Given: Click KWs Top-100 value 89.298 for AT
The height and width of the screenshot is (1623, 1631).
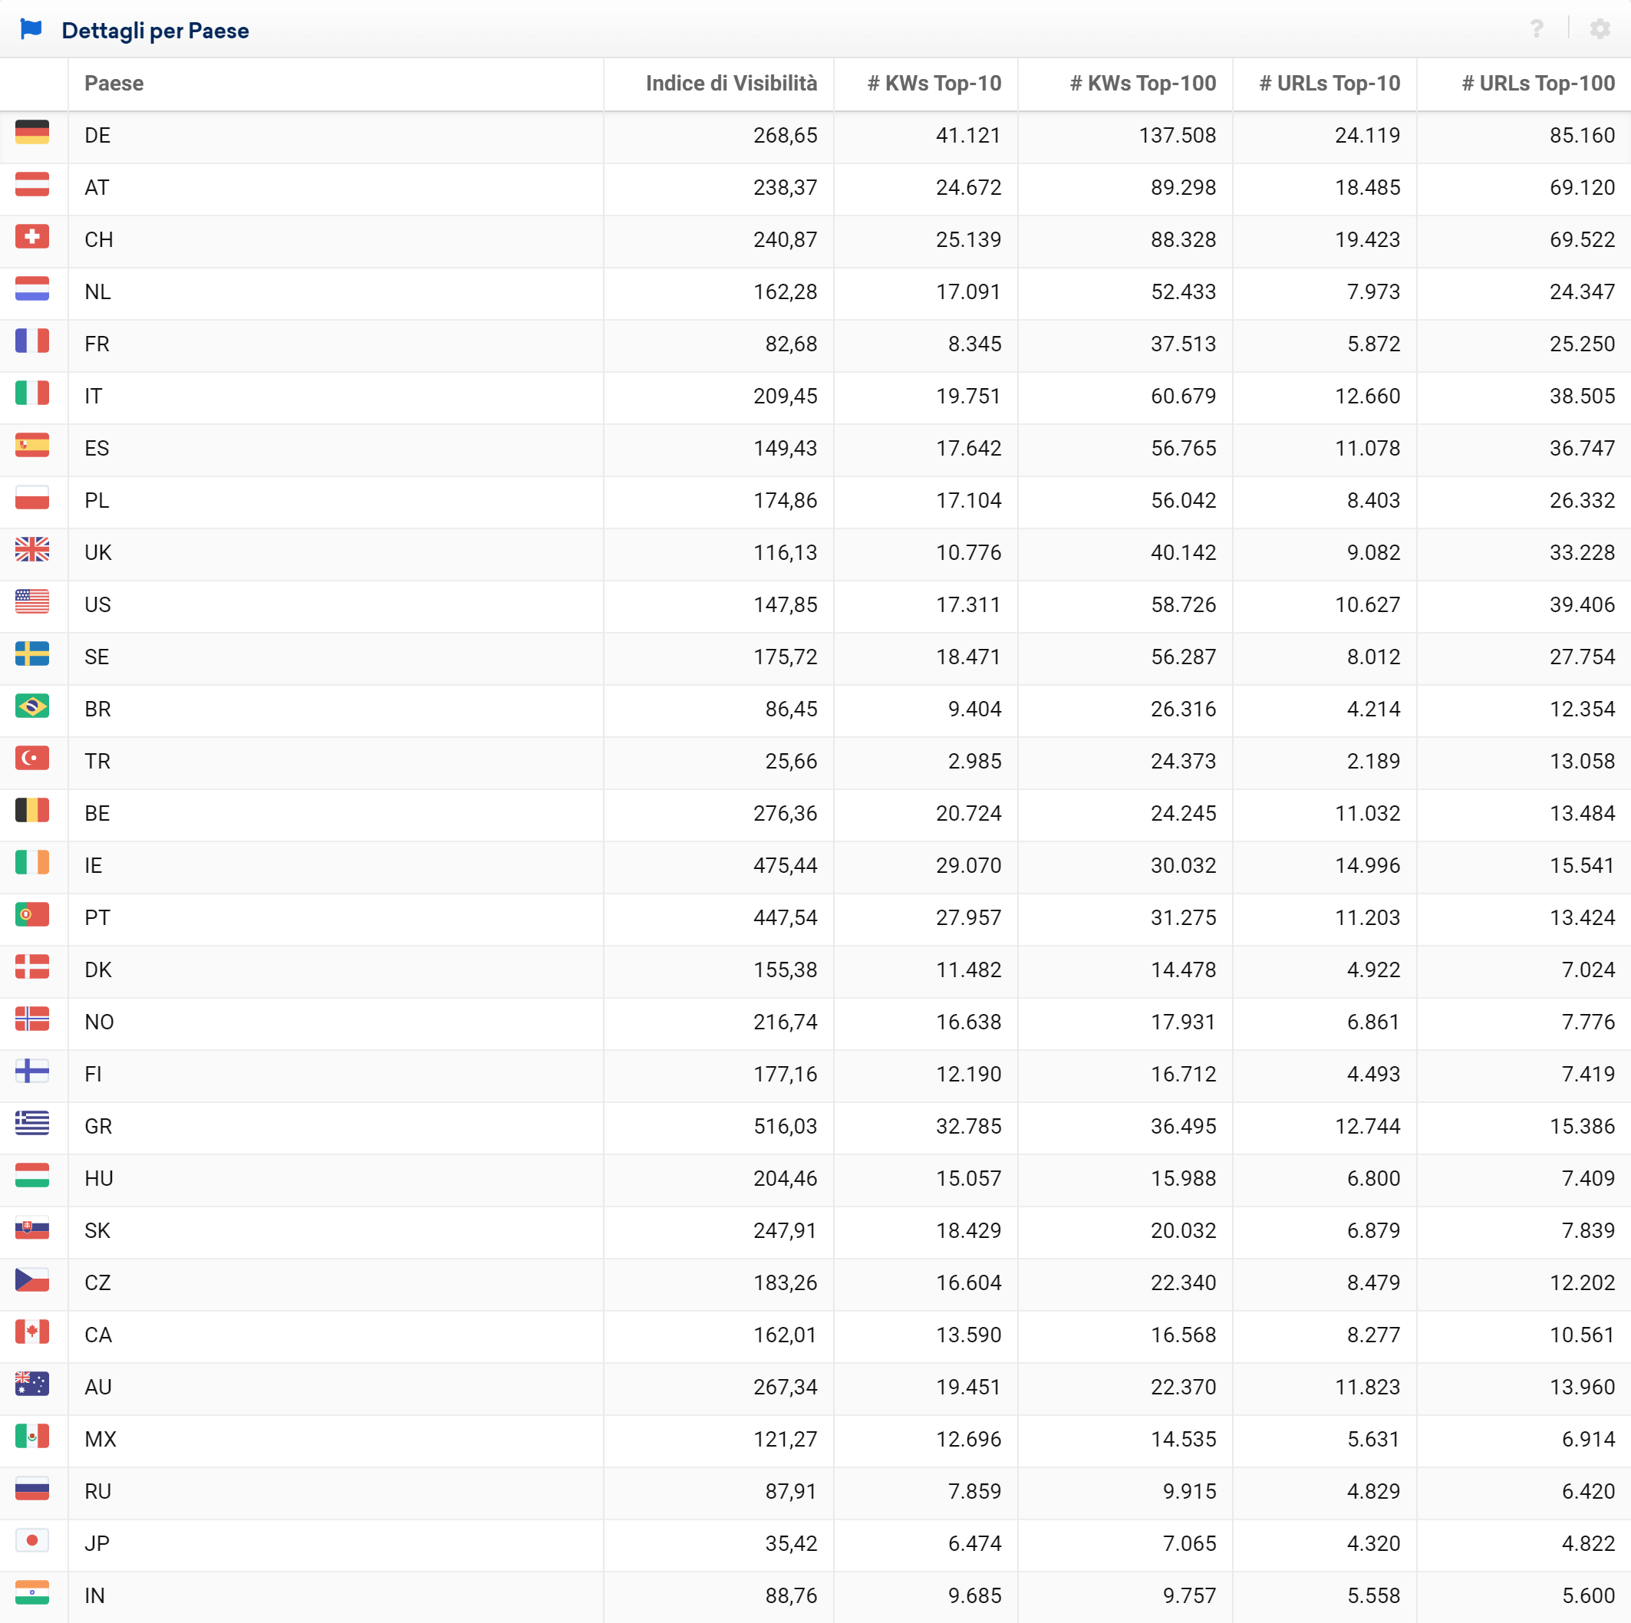Looking at the screenshot, I should 1184,187.
